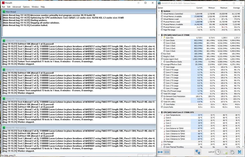Click the thermometer icon beside Core Temperatures
Viewport: 245px width, 157px height.
point(164,115)
